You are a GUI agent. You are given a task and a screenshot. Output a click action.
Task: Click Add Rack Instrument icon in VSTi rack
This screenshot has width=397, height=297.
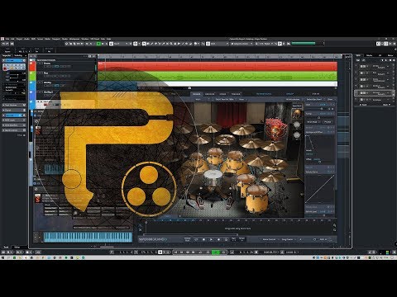coord(364,59)
